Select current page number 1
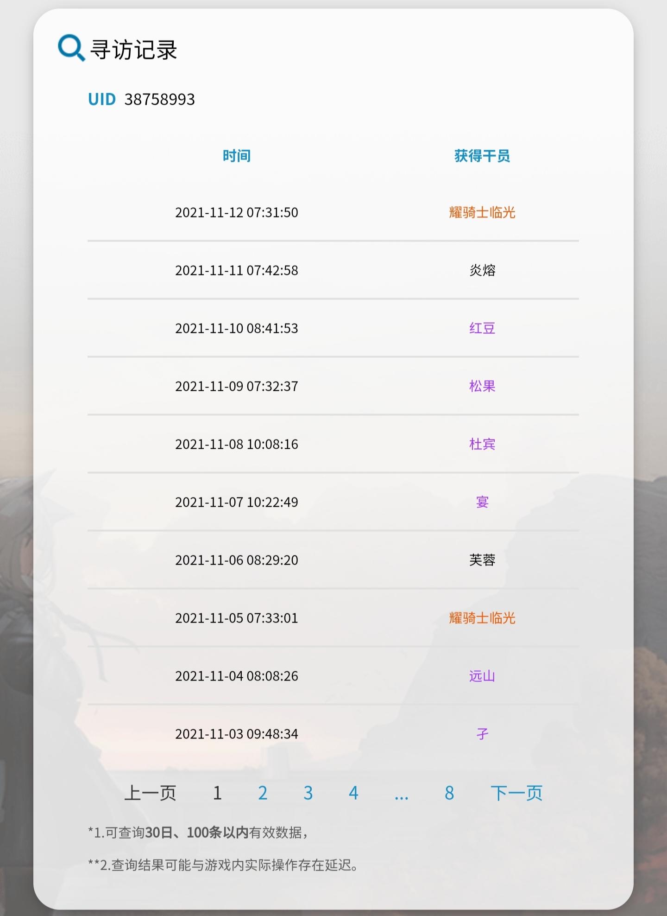This screenshot has height=916, width=667. click(217, 793)
